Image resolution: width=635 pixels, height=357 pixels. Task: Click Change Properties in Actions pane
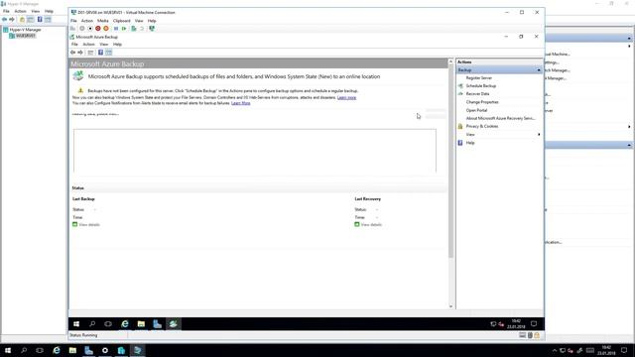[x=482, y=102]
